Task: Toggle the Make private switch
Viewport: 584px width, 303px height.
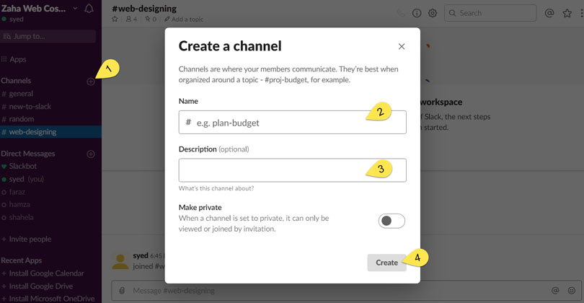Action: click(391, 221)
